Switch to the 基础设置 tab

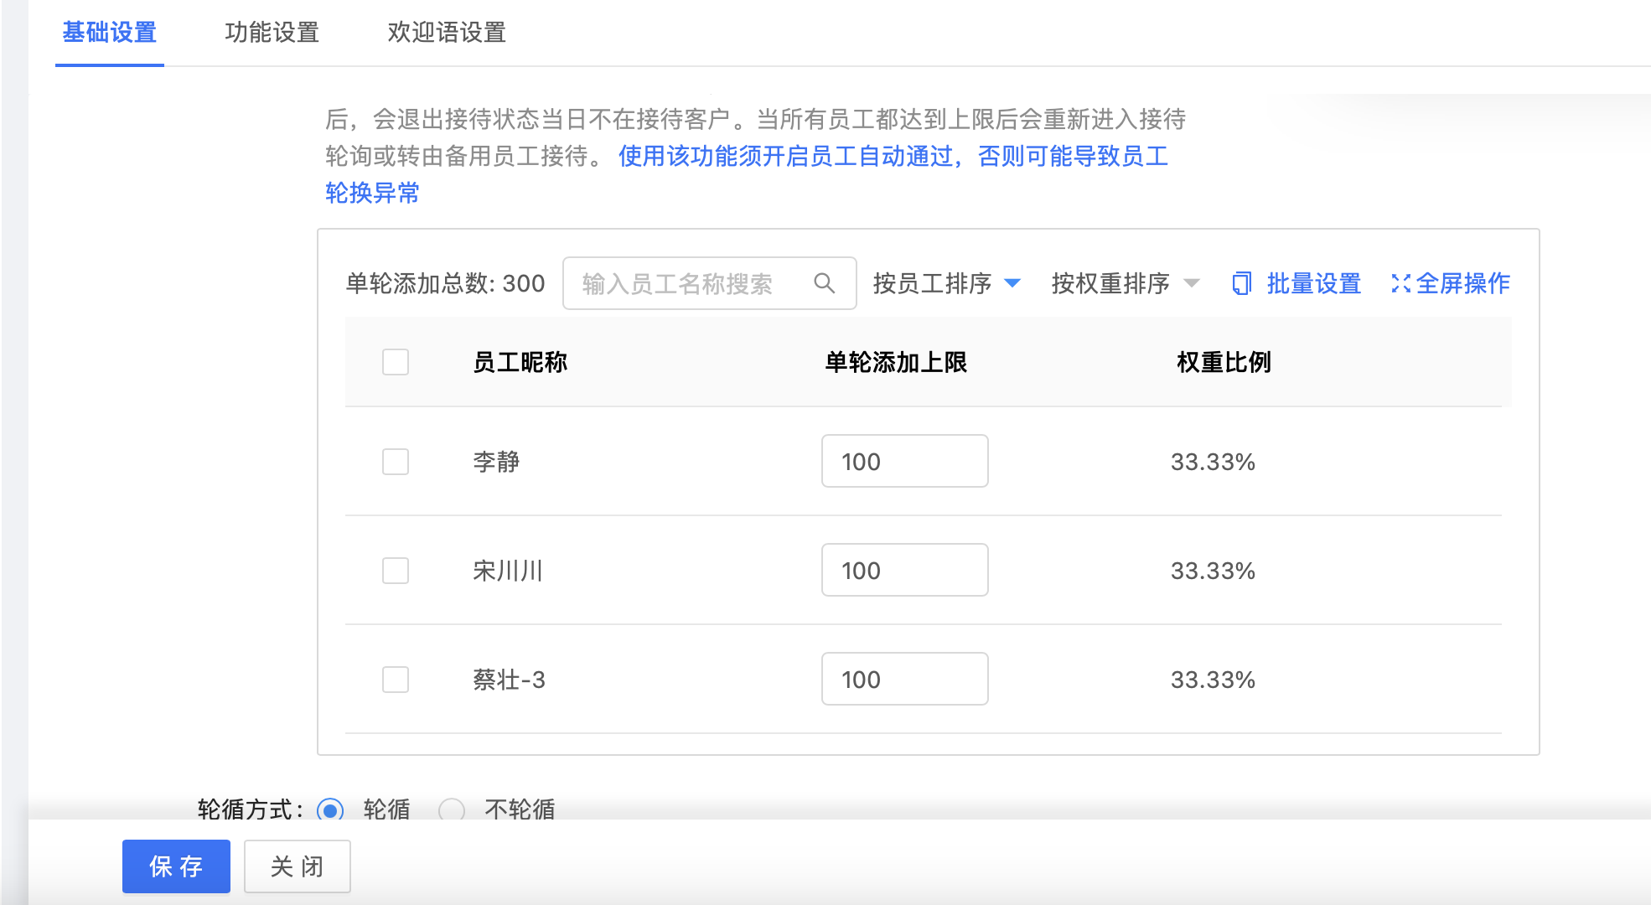tap(110, 33)
